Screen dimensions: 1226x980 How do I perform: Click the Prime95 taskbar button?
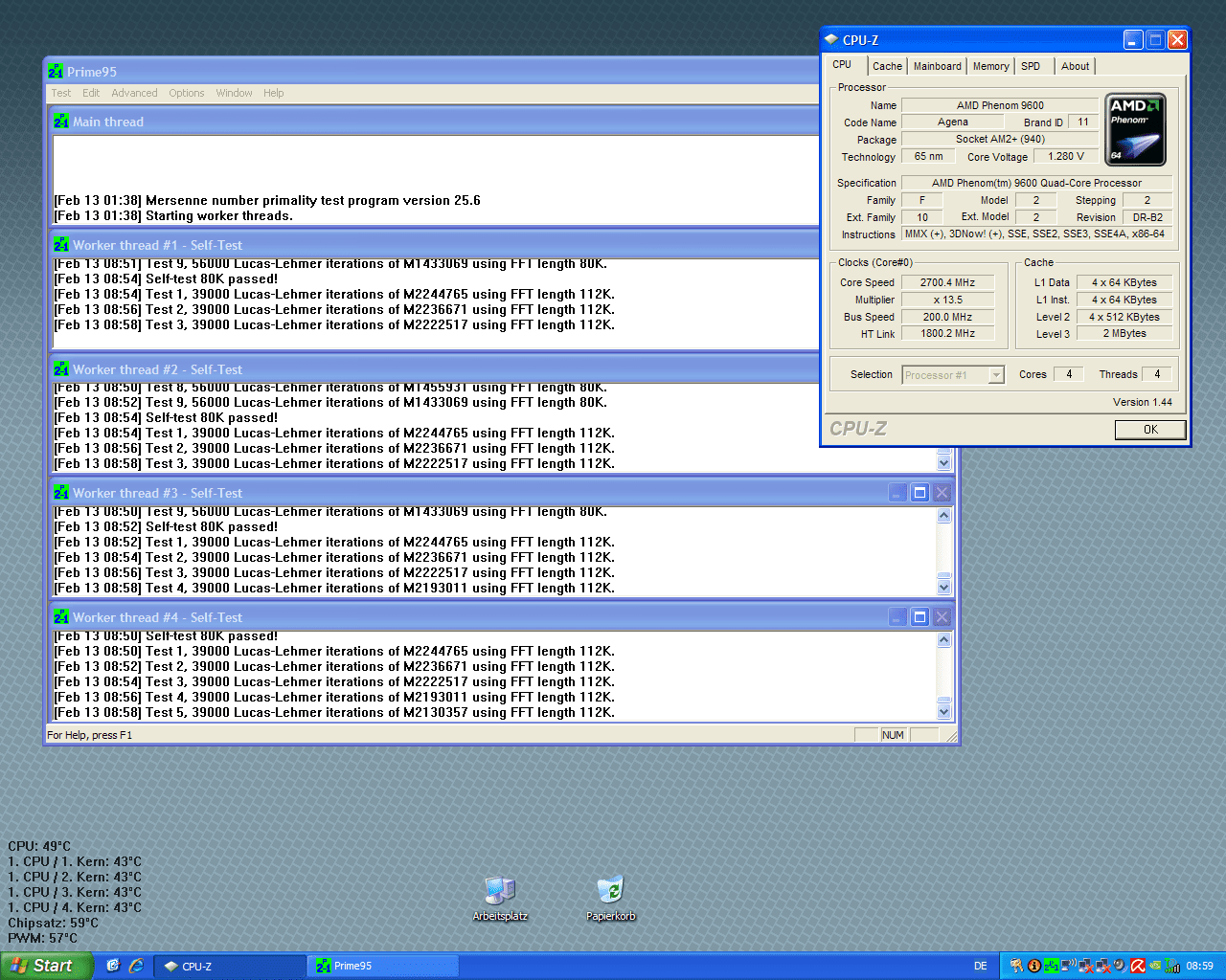coord(383,966)
